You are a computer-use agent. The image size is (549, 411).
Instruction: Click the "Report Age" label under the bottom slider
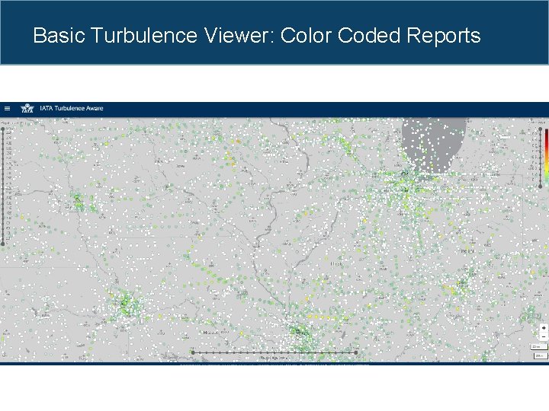coord(274,358)
